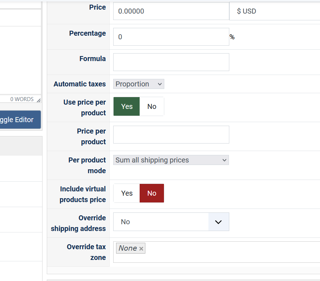Click the editor resize handle beside word count
320x281 pixels.
pos(39,100)
